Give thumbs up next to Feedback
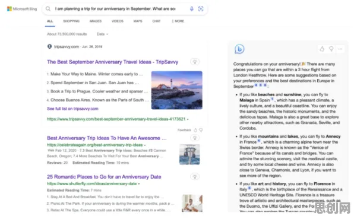The width and height of the screenshot is (354, 219). click(x=195, y=130)
